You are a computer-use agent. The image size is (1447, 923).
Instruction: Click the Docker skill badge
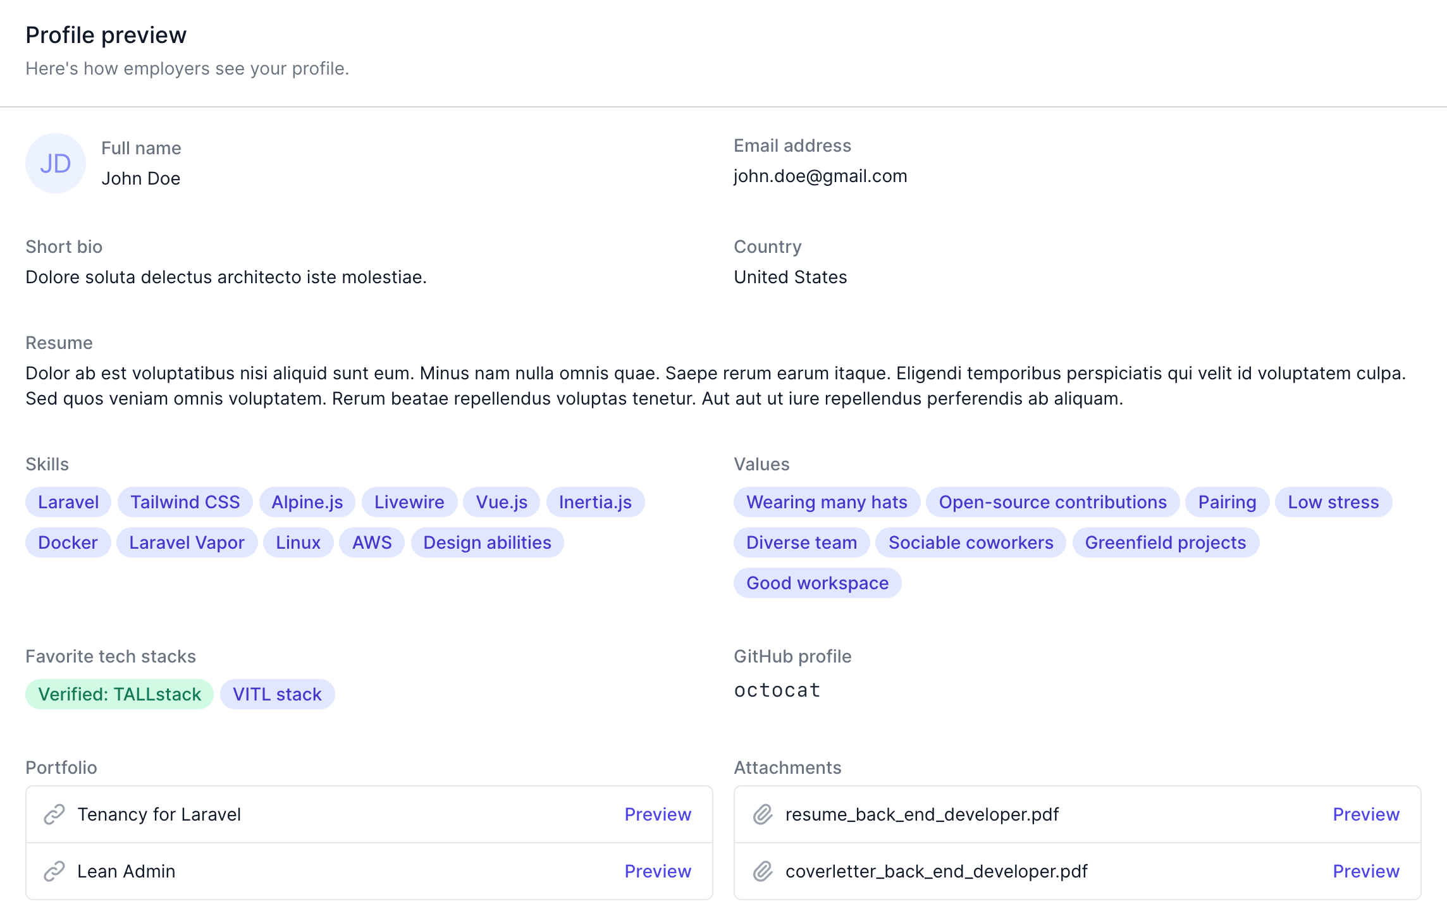click(x=68, y=542)
